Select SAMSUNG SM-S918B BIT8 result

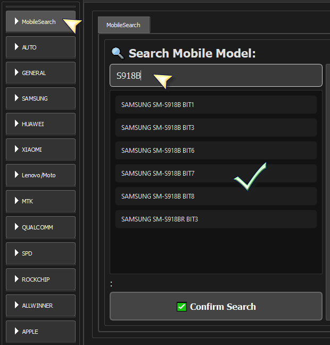216,196
